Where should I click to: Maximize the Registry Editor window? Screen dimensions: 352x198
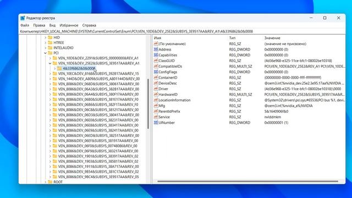coord(324,18)
